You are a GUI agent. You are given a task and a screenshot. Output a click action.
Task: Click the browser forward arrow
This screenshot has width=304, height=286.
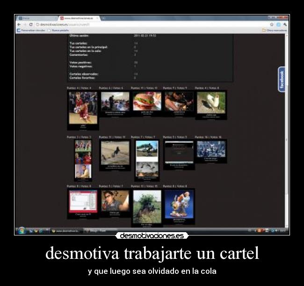(x=25, y=24)
